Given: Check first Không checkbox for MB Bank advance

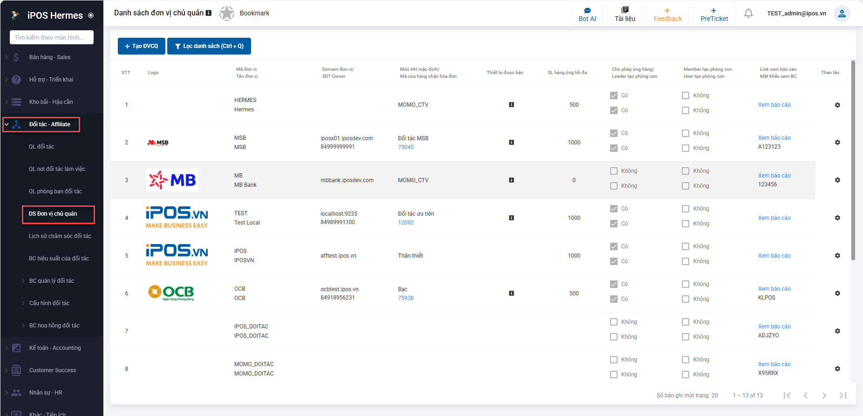Looking at the screenshot, I should pyautogui.click(x=614, y=171).
